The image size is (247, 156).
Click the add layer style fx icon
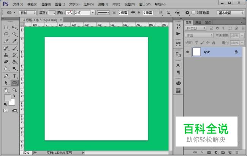pyautogui.click(x=202, y=152)
